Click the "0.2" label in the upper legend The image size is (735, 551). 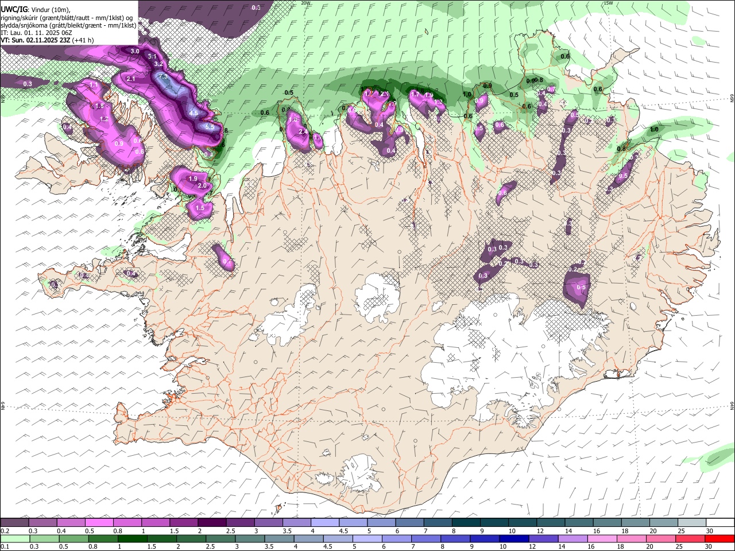[5, 531]
